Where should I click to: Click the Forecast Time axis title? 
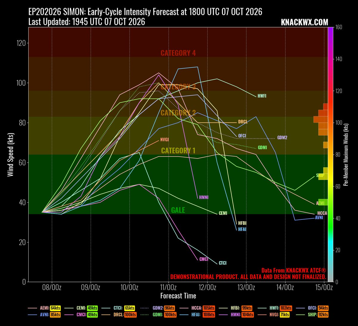pos(178,296)
